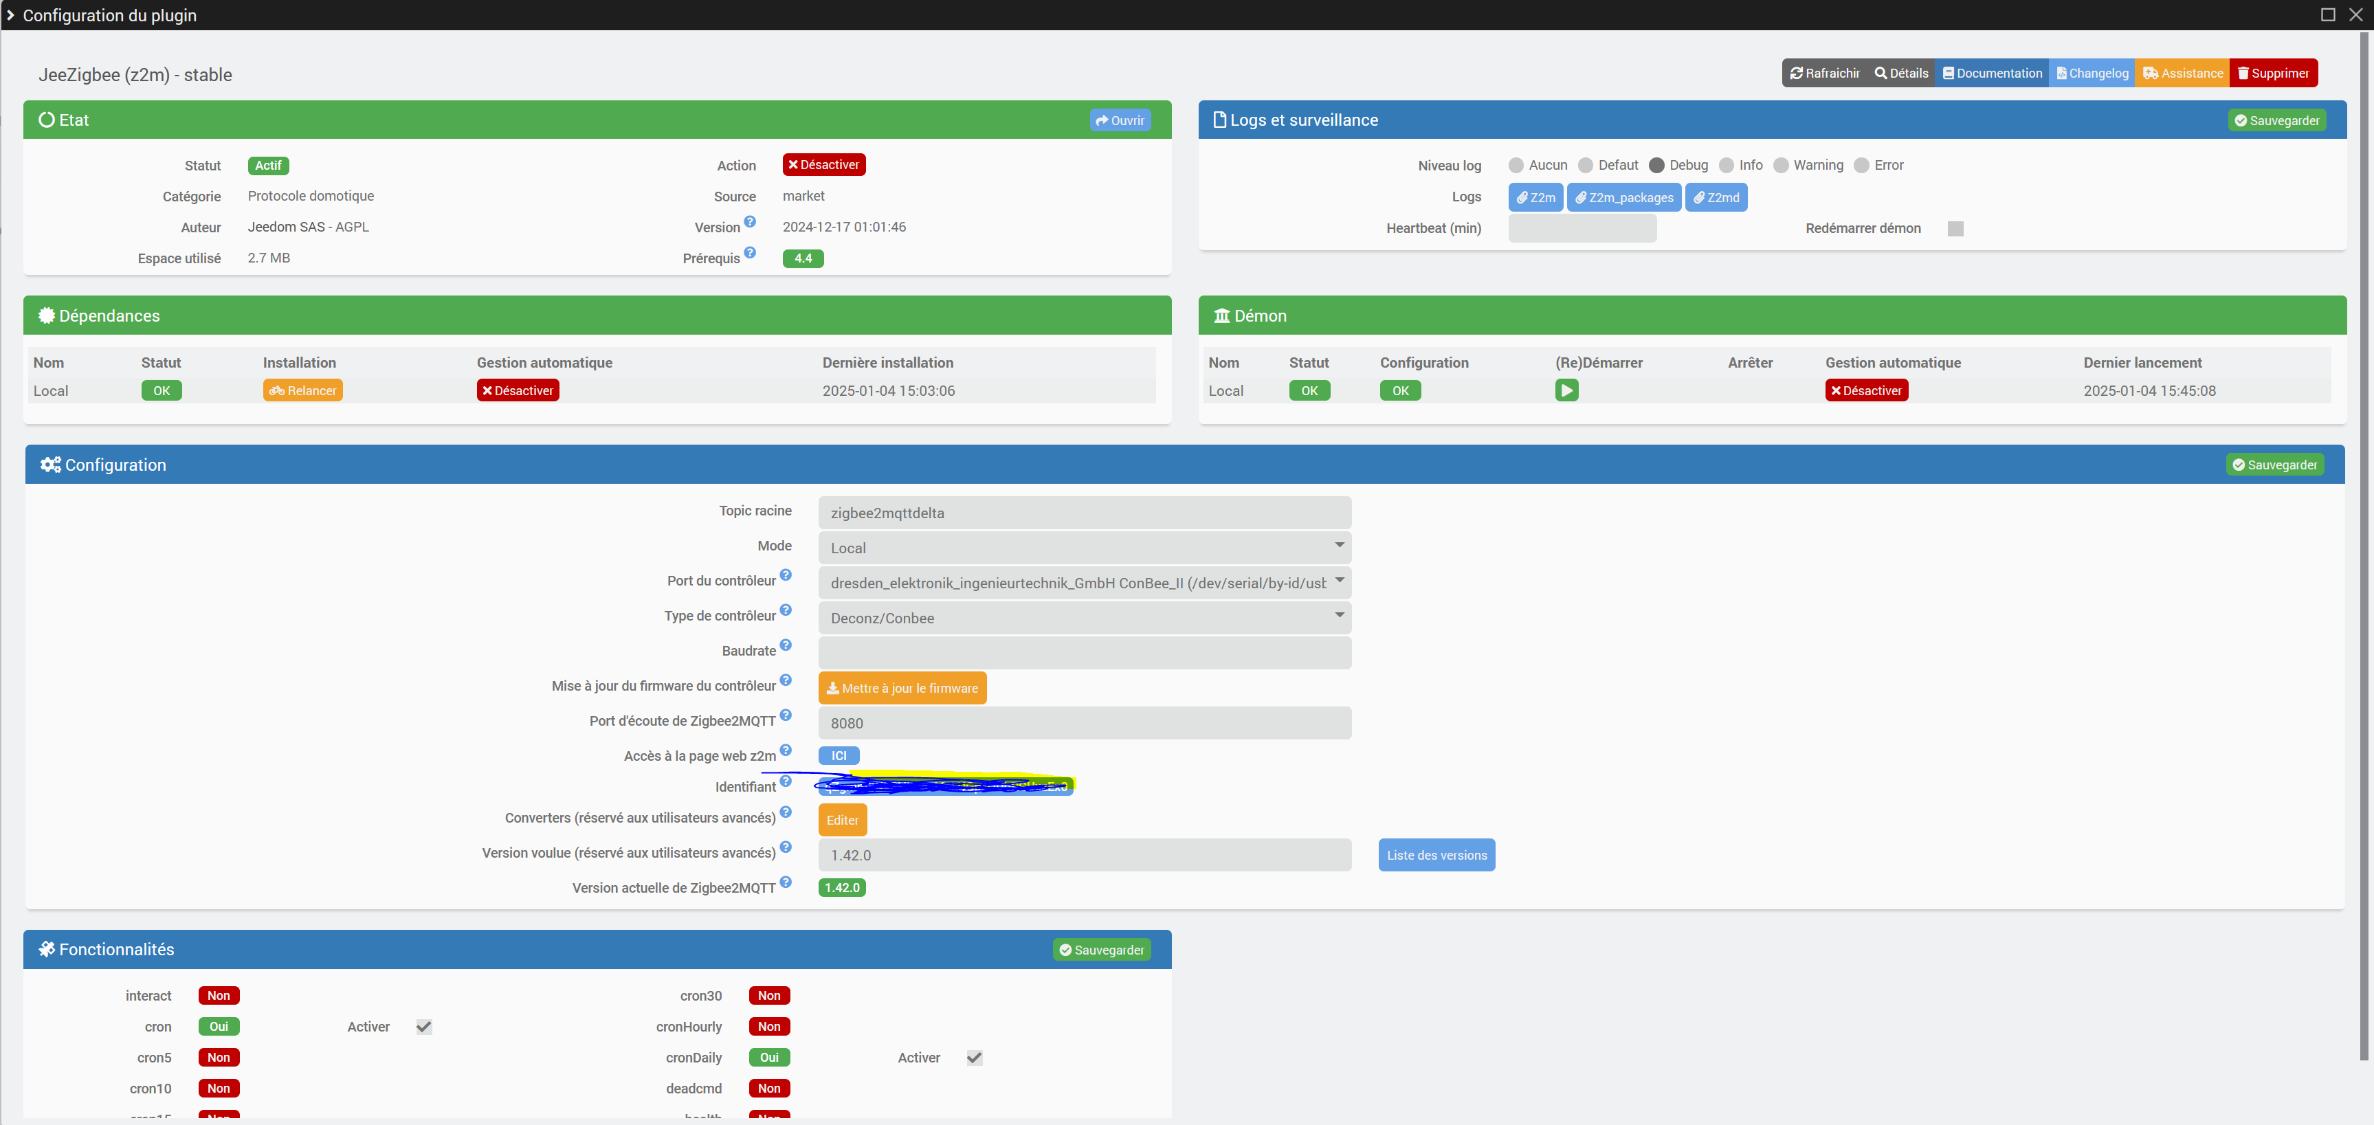
Task: Start the demon with play icon
Action: [x=1566, y=390]
